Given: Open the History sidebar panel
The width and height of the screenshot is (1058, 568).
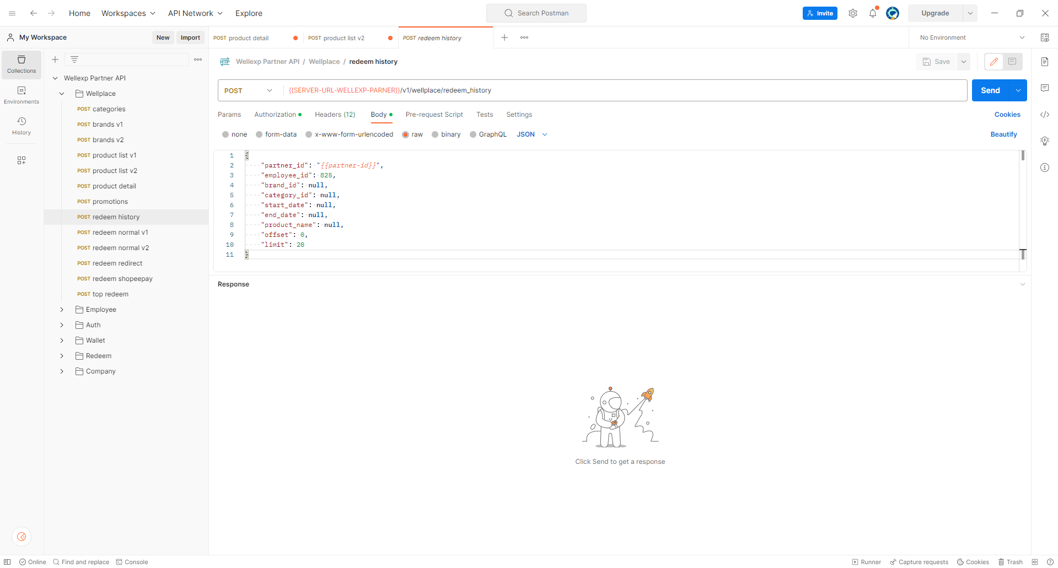Looking at the screenshot, I should (22, 126).
